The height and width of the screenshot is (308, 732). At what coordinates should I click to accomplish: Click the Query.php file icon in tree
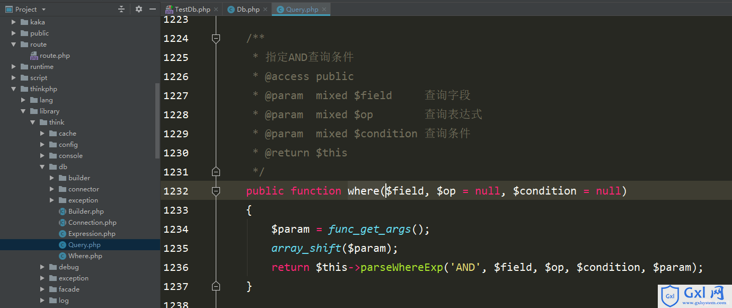pos(63,245)
